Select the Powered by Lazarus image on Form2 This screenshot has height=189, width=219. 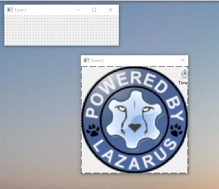click(x=135, y=120)
